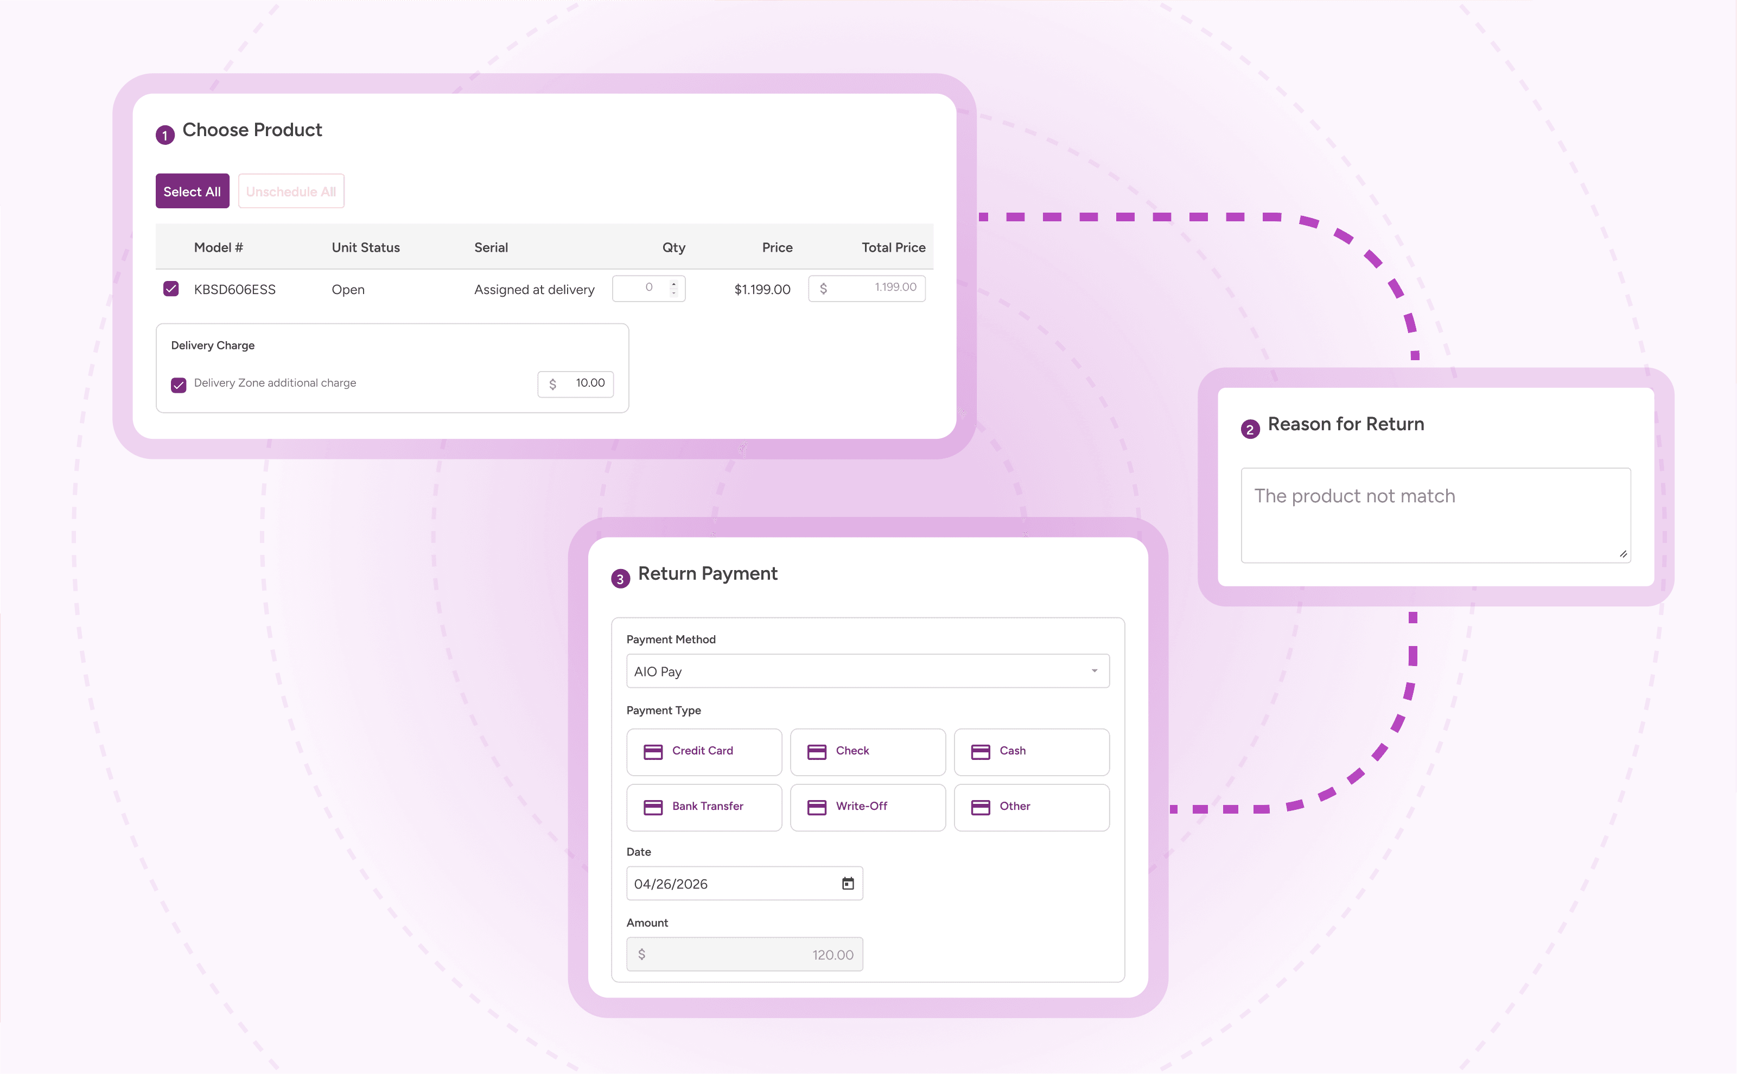Click the Reason for Return heading
This screenshot has width=1737, height=1074.
click(x=1346, y=424)
